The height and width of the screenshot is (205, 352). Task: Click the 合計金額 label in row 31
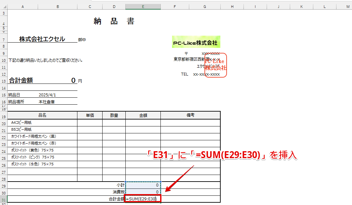point(116,199)
